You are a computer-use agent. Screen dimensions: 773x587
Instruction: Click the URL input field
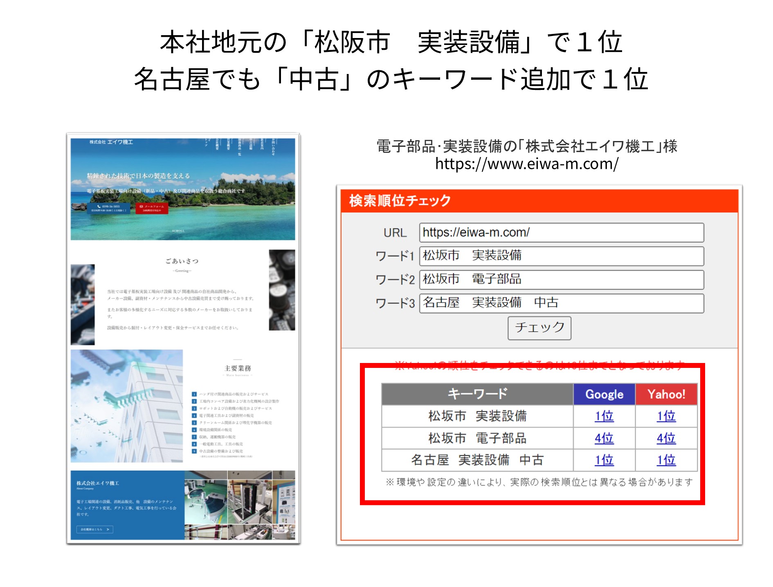click(x=561, y=233)
